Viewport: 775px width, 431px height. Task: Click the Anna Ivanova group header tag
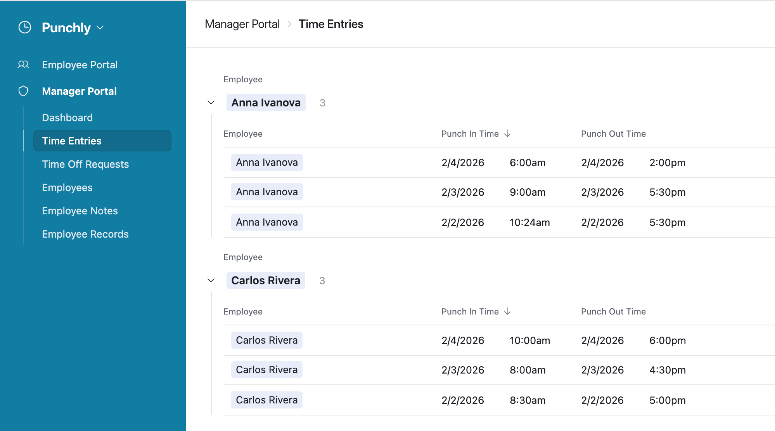pos(266,103)
